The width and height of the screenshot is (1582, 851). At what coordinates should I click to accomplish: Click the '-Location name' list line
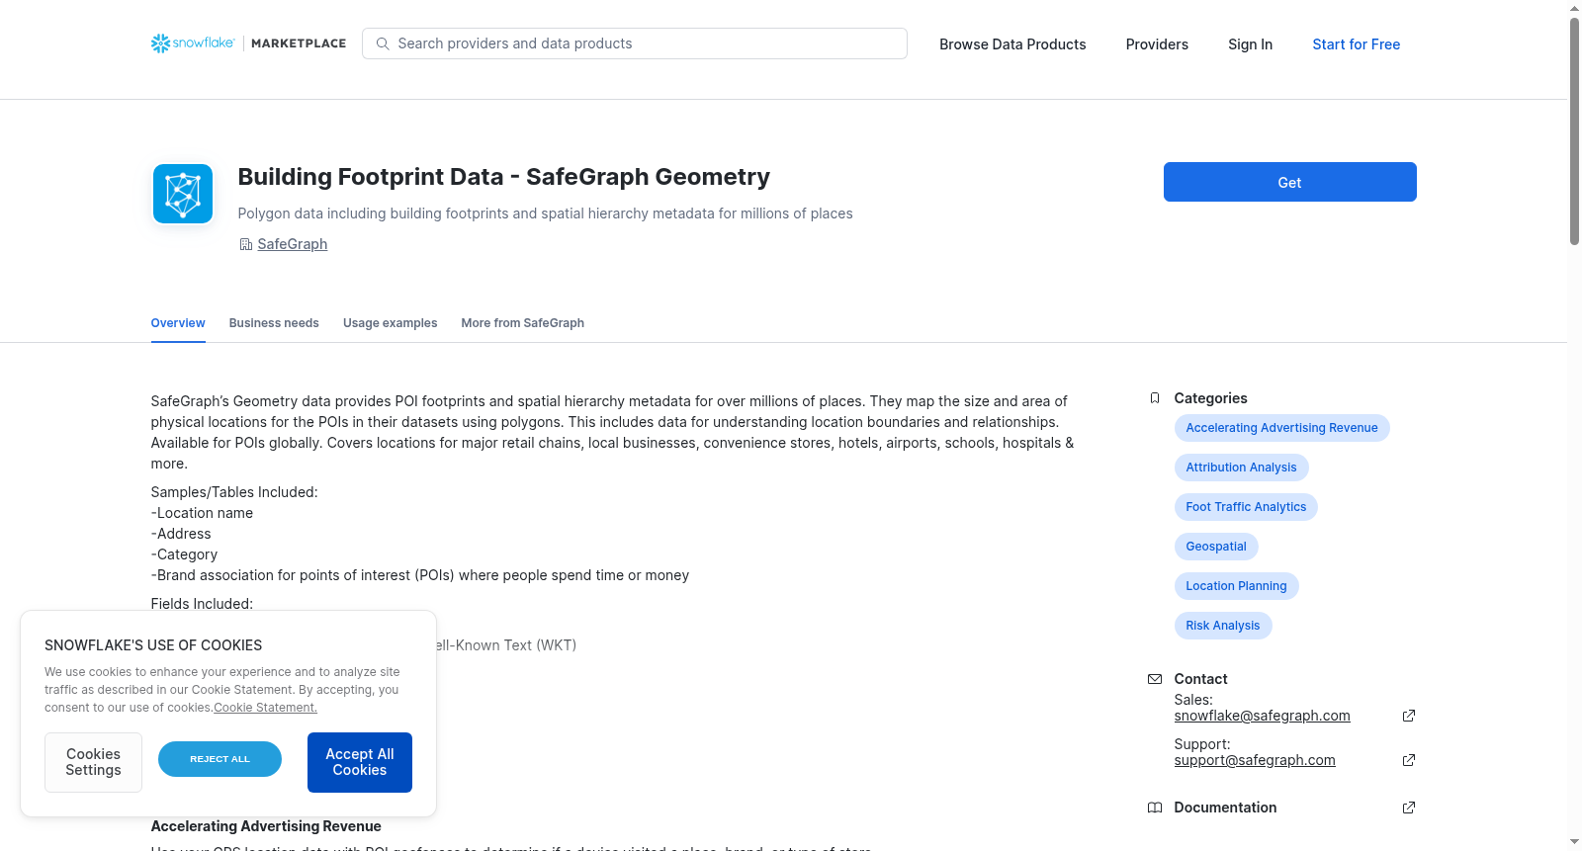click(x=202, y=513)
